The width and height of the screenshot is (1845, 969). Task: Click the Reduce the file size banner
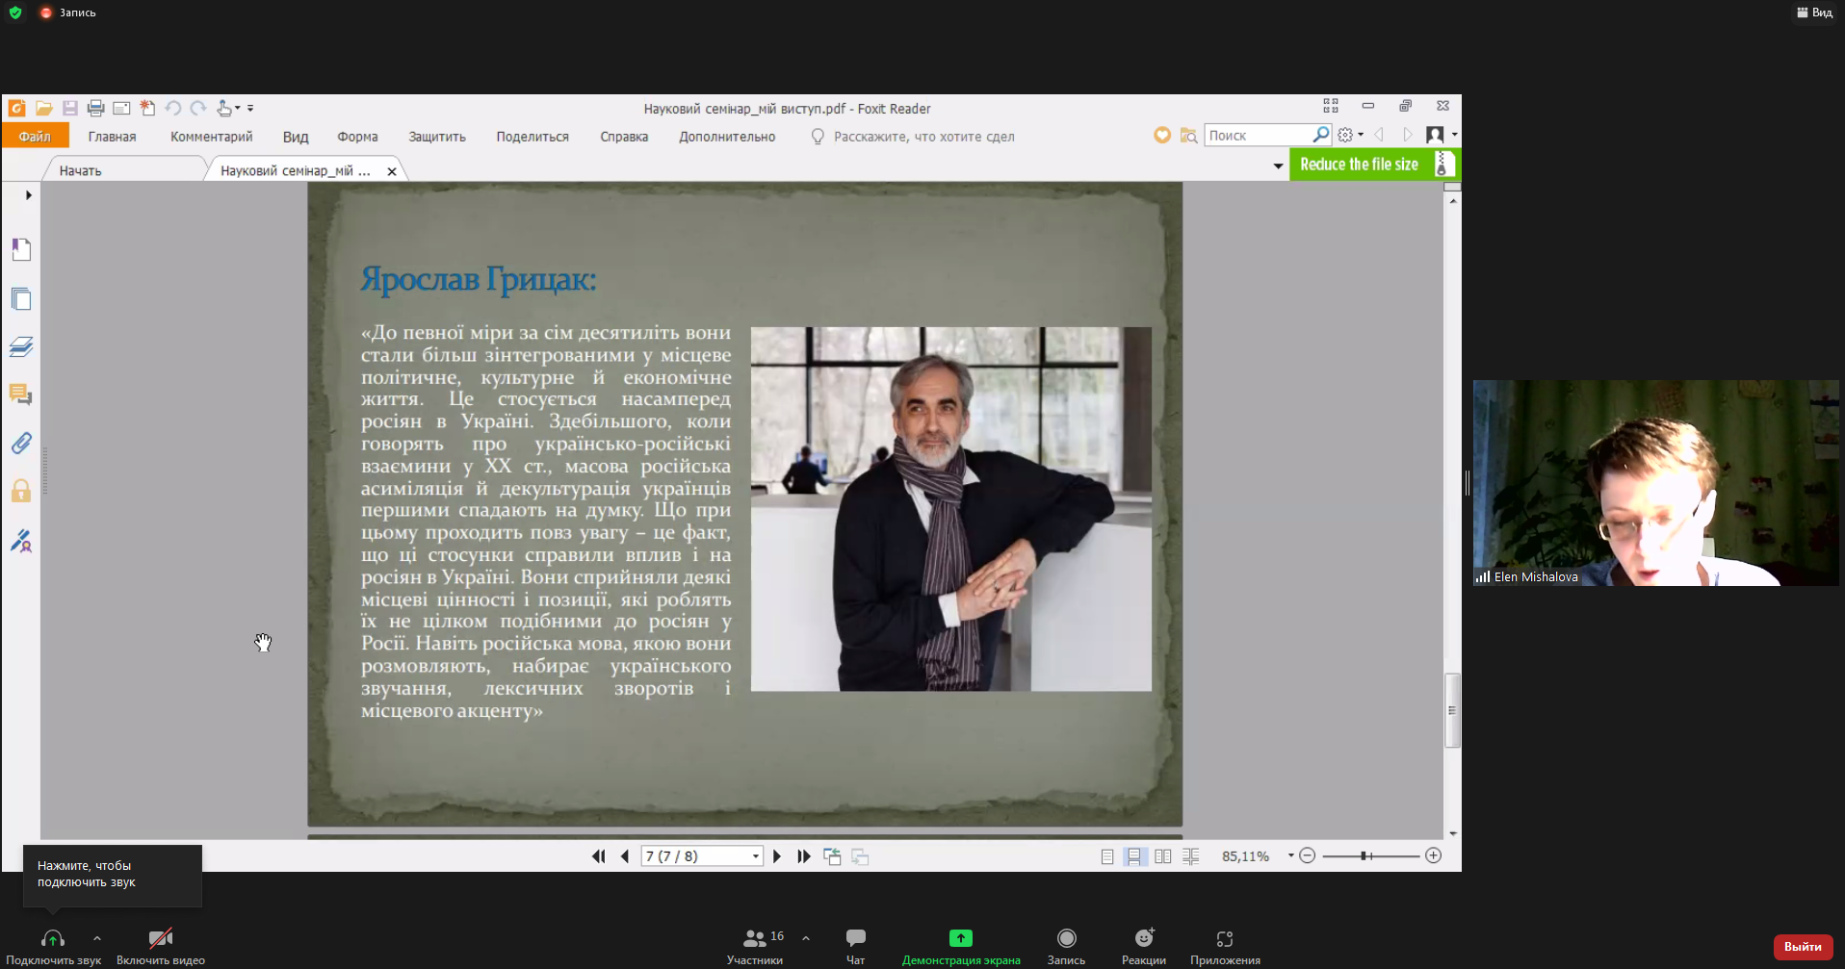pos(1374,165)
